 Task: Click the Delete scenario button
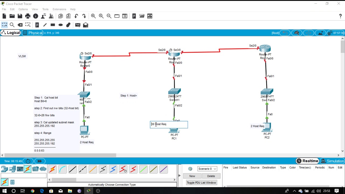(x=211, y=176)
